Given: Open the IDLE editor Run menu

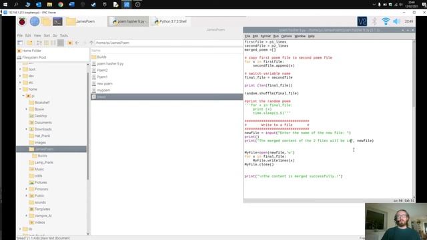Looking at the screenshot, I should click(x=276, y=36).
